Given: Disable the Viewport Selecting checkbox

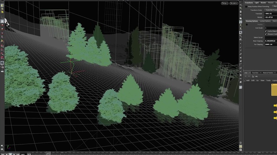Looking at the screenshot, I should click(266, 34).
